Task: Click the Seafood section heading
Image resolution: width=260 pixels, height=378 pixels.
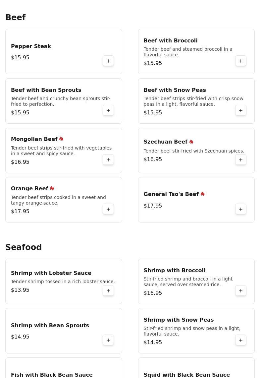Action: click(x=24, y=247)
